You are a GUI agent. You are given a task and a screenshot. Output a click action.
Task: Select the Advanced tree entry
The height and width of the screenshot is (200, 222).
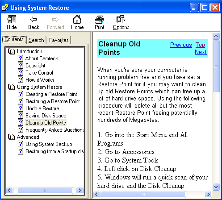pos(28,137)
